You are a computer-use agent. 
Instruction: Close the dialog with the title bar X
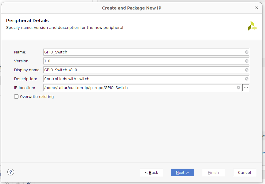click(x=257, y=7)
